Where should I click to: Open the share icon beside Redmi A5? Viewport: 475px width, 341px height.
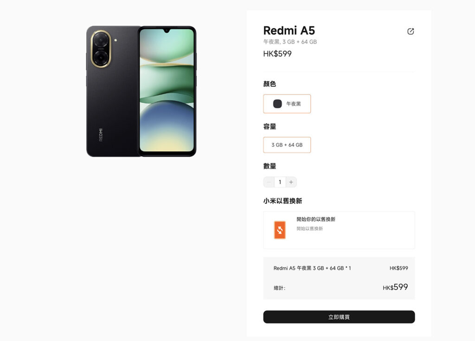(411, 32)
